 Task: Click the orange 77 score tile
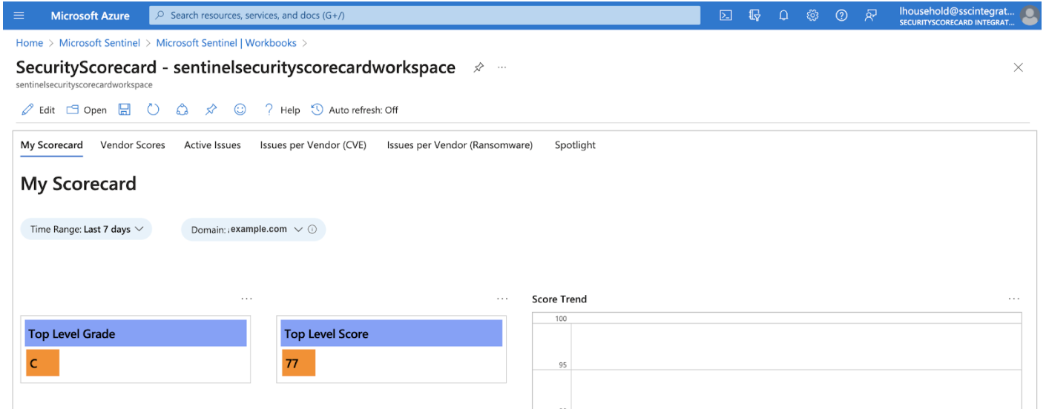(x=299, y=363)
